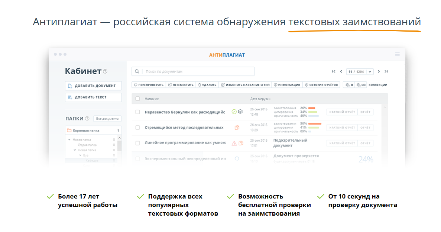This screenshot has height=232, width=441.
Task: Click the Дата загрузки column header
Action: (260, 99)
